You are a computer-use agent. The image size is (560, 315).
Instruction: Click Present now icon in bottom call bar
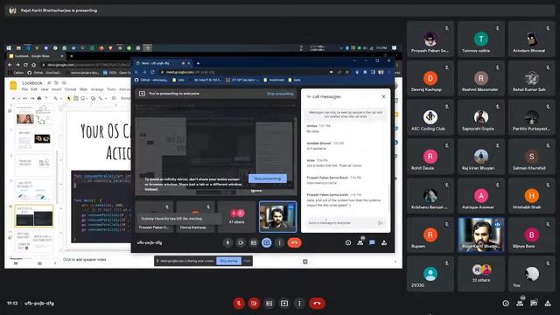284,304
